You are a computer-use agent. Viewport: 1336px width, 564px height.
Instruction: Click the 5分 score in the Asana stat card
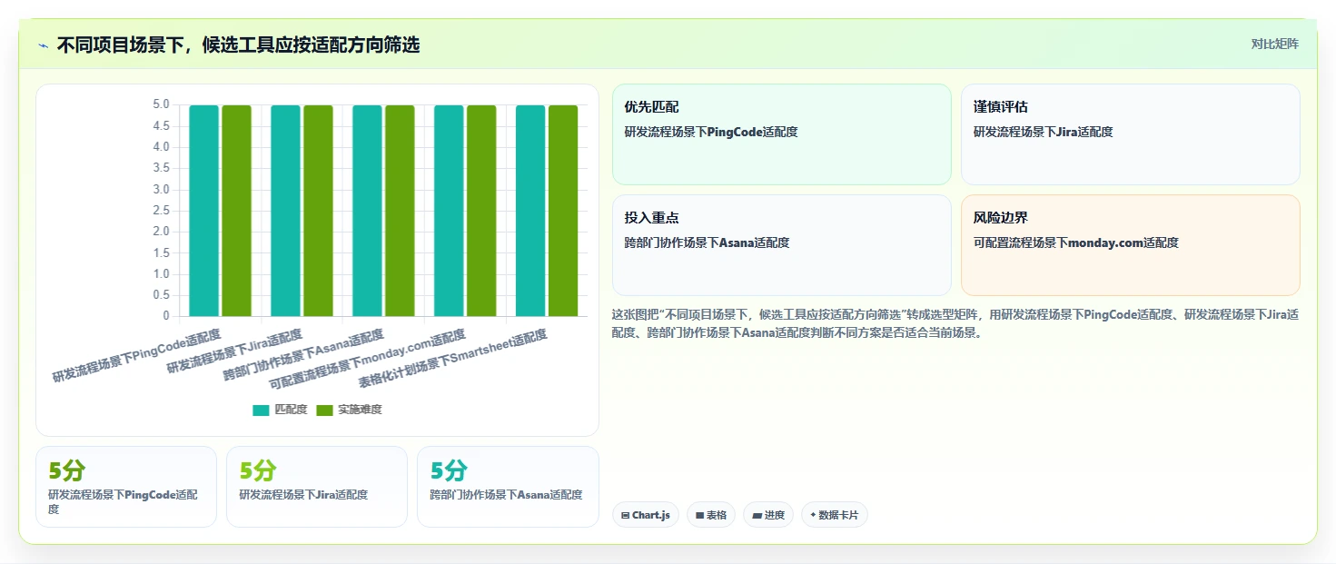coord(449,470)
